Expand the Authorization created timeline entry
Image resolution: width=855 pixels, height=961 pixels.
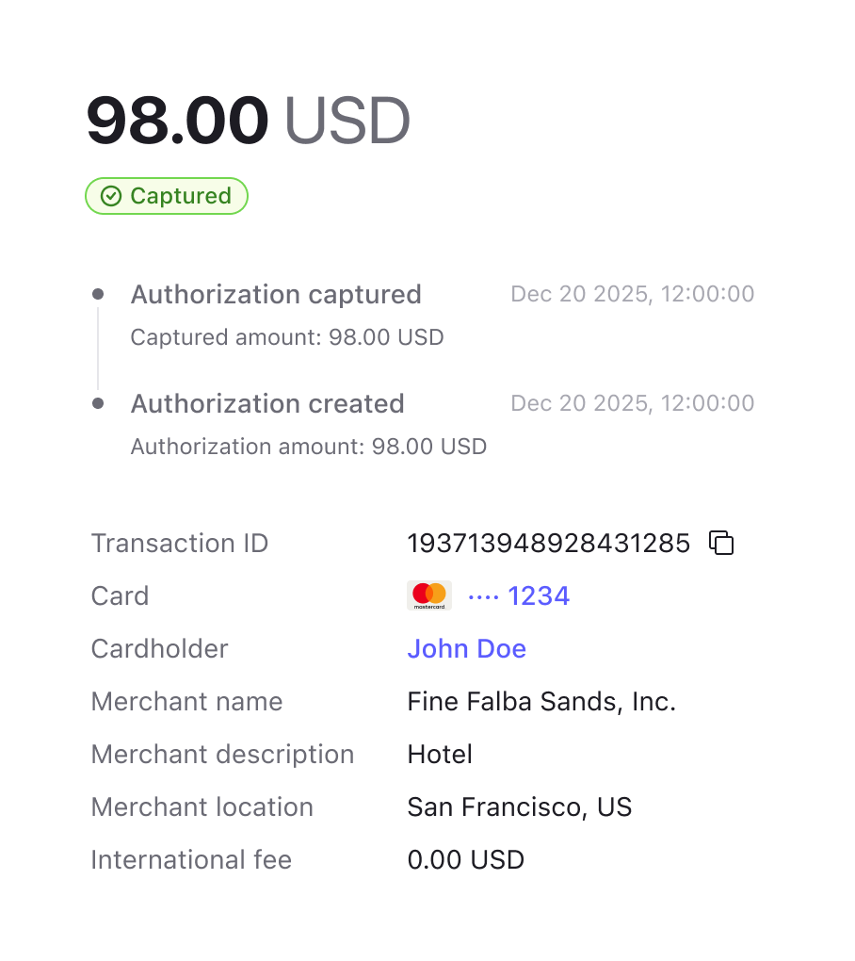pyautogui.click(x=267, y=403)
